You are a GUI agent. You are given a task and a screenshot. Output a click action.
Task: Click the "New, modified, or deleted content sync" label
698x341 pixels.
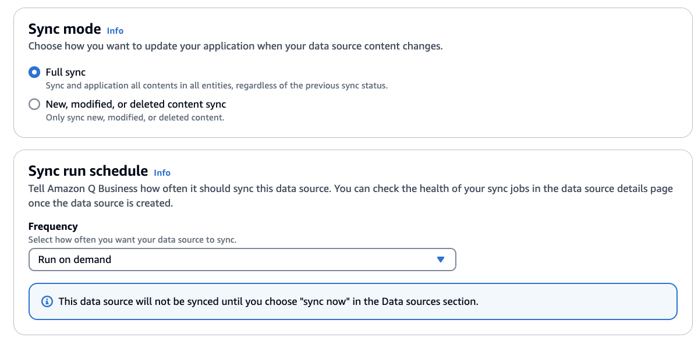[x=136, y=104]
